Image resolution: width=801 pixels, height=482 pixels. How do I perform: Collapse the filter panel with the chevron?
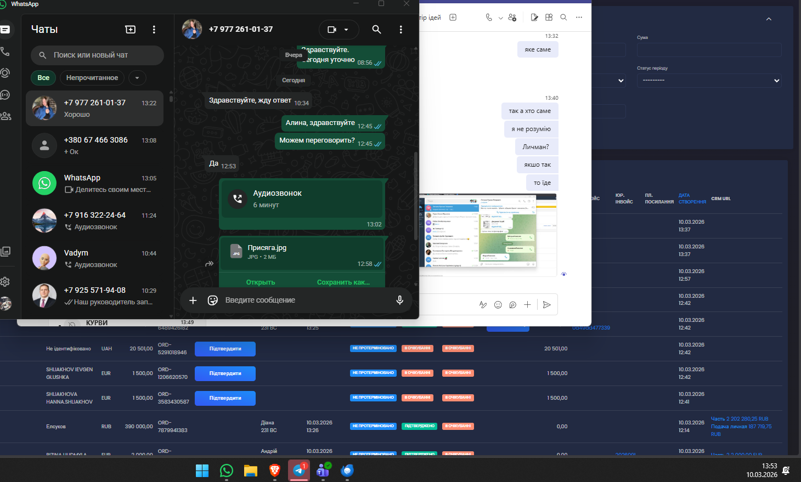click(x=769, y=19)
